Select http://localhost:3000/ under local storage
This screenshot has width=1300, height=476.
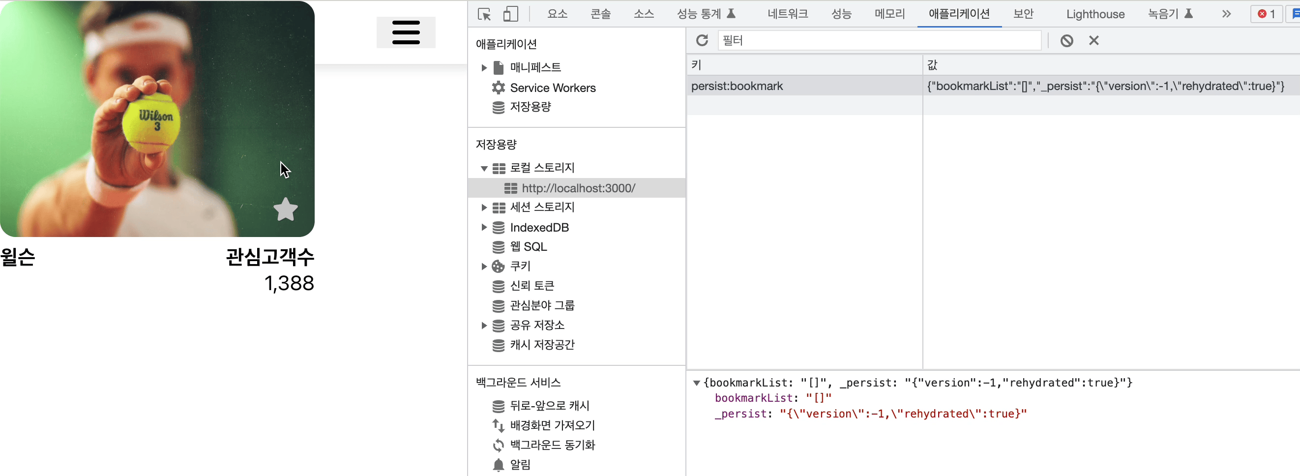pyautogui.click(x=578, y=188)
